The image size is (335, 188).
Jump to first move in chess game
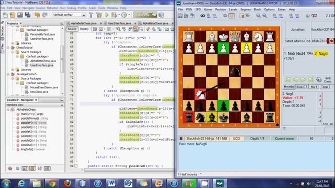click(287, 79)
